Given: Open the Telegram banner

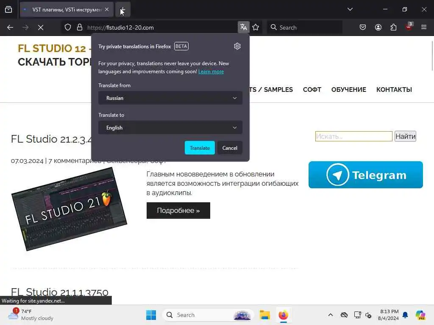Looking at the screenshot, I should pyautogui.click(x=366, y=175).
